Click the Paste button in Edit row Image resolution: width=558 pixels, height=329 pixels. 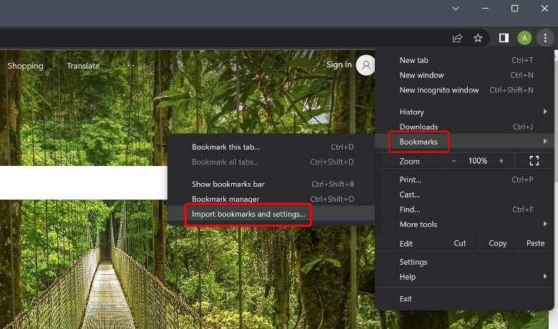coord(535,243)
